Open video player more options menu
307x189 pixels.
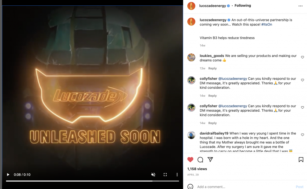point(177,175)
